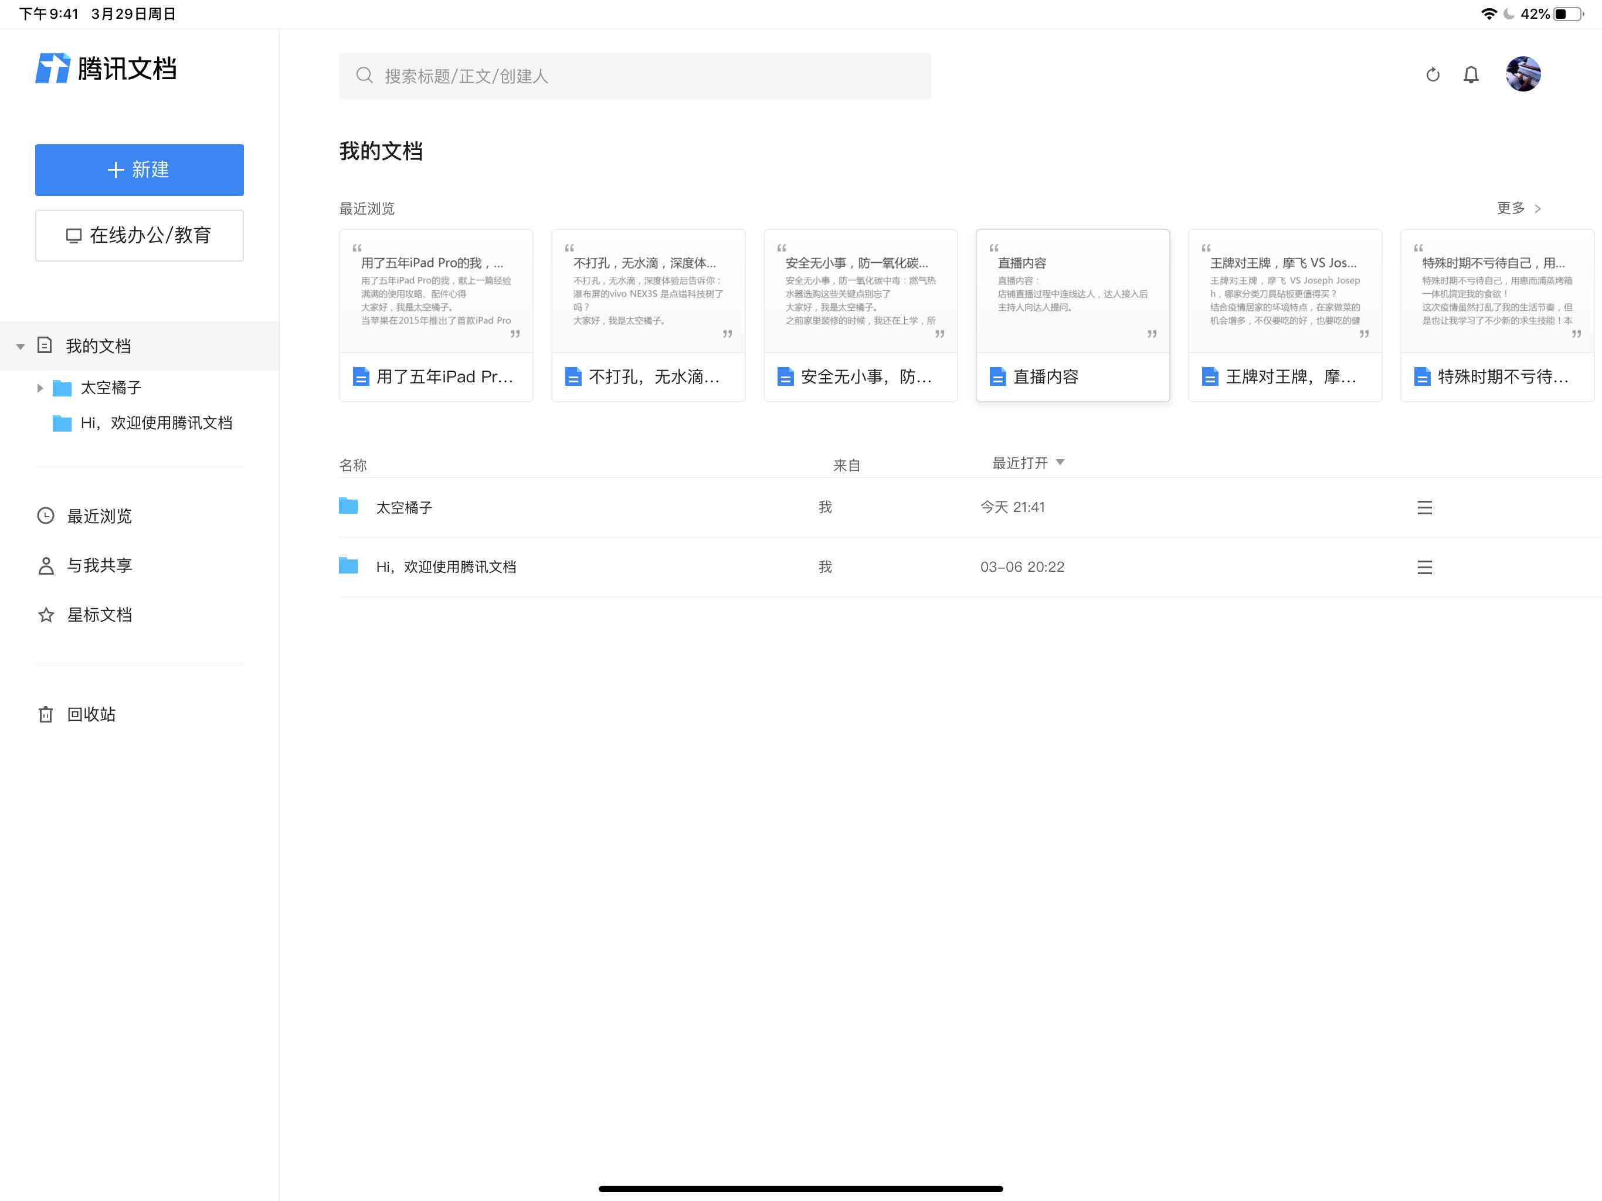Screen dimensions: 1602x1201
Task: Click the 今天 21:41 timestamp
Action: coord(1013,507)
